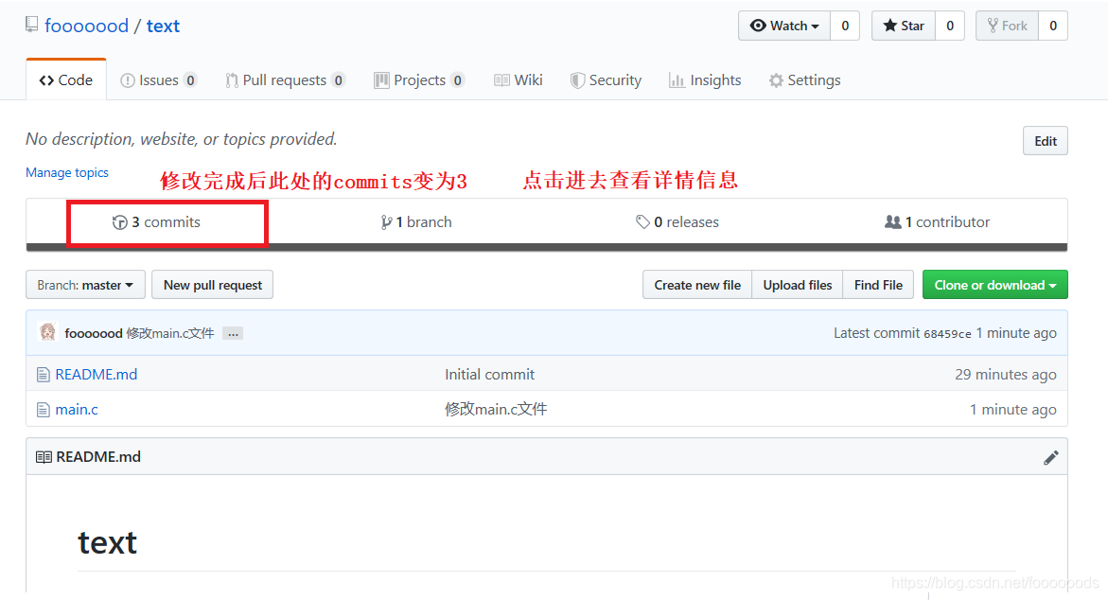View the 3 commits history
Screen dimensions: 1108x600
click(x=157, y=221)
